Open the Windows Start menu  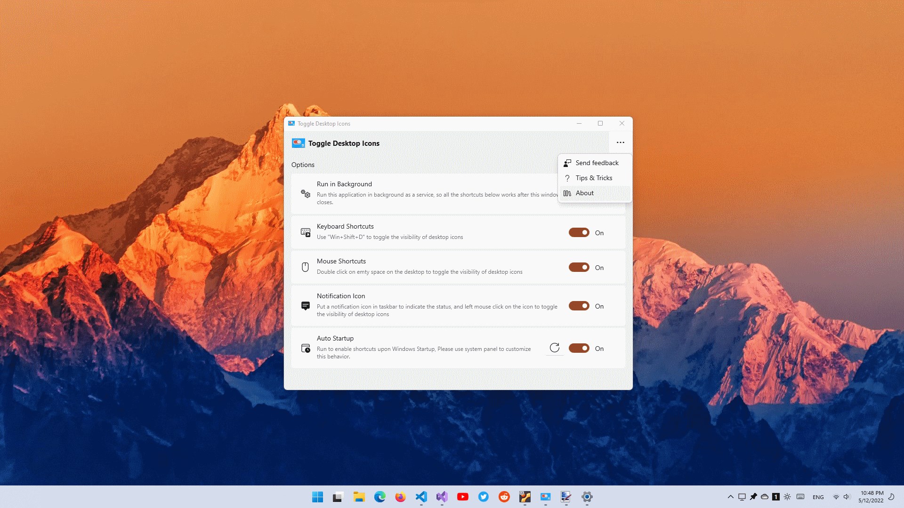coord(318,497)
